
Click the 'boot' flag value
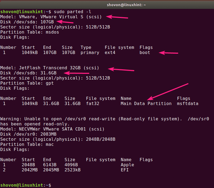(x=145, y=53)
